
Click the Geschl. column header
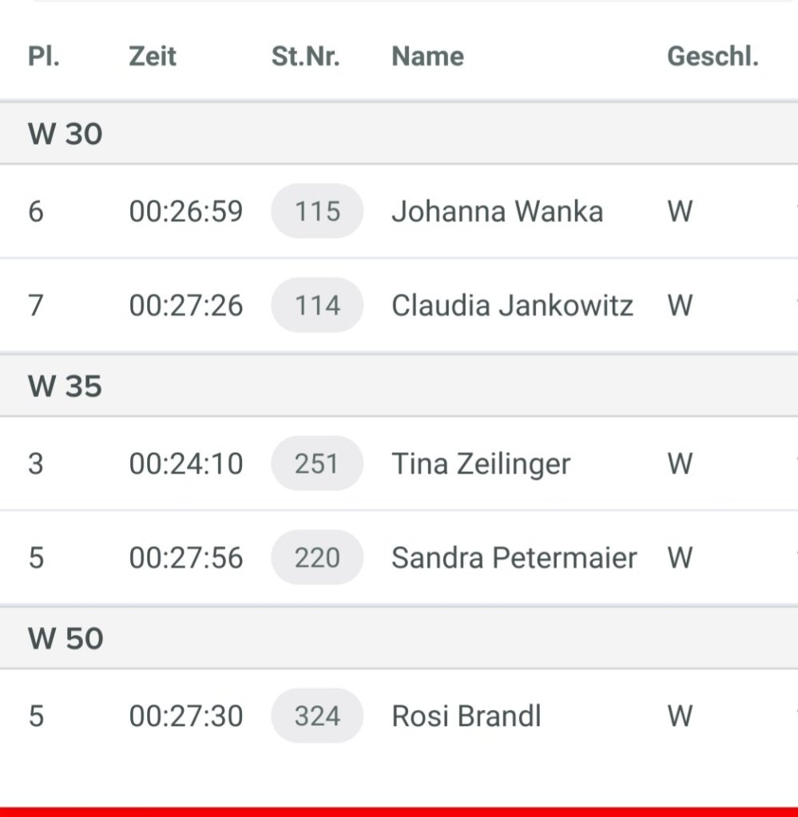tap(713, 57)
